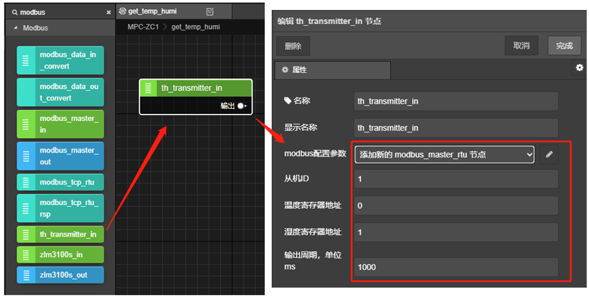Screen dimensions: 589x300
Task: Click the 输出 output port of node
Action: click(x=240, y=106)
